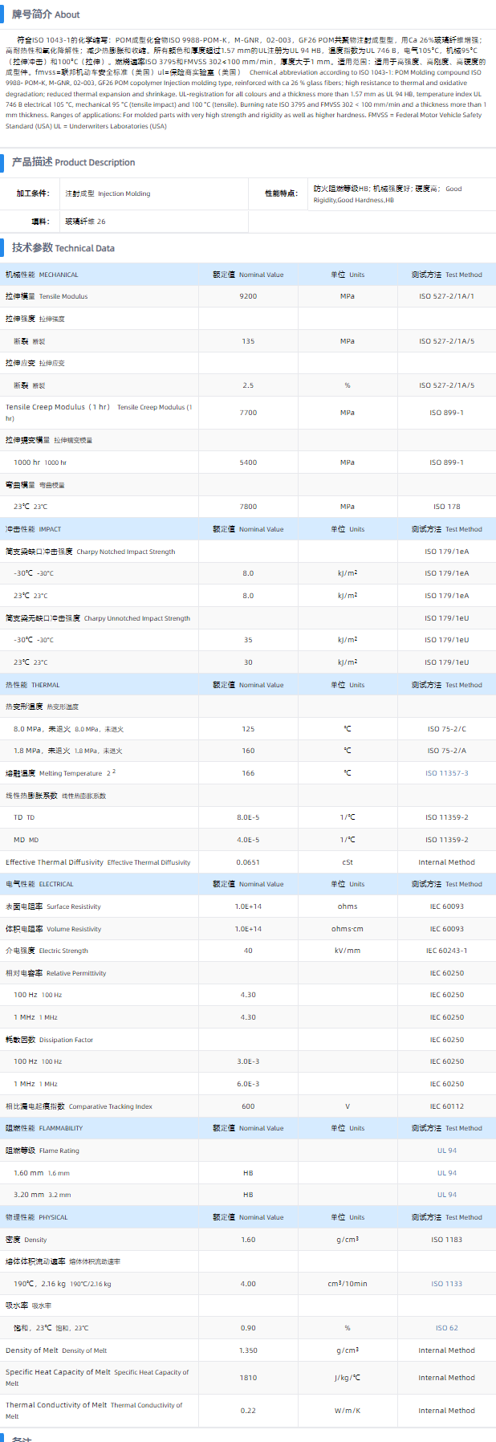Click the Tensile Modulus value 9200

click(x=248, y=296)
